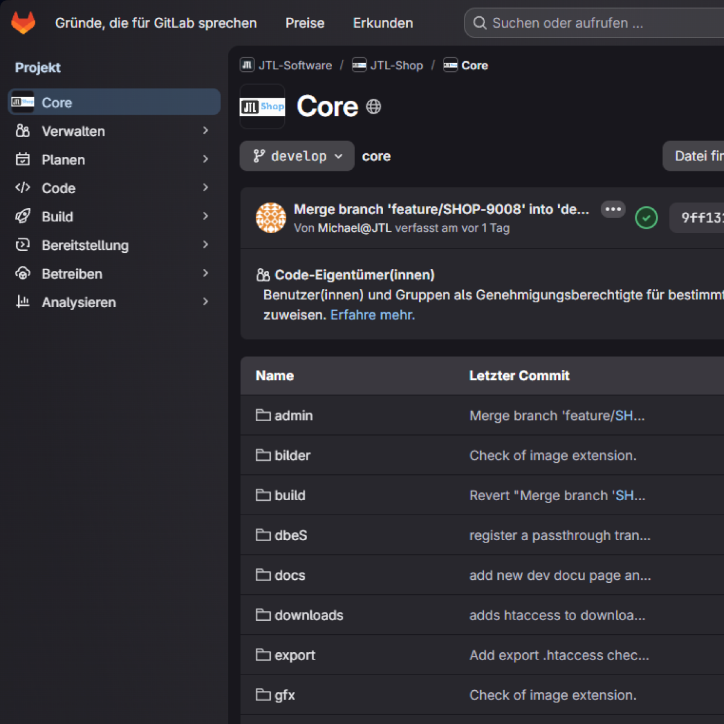The image size is (724, 724).
Task: Follow the Erfahre mehr link
Action: click(373, 315)
